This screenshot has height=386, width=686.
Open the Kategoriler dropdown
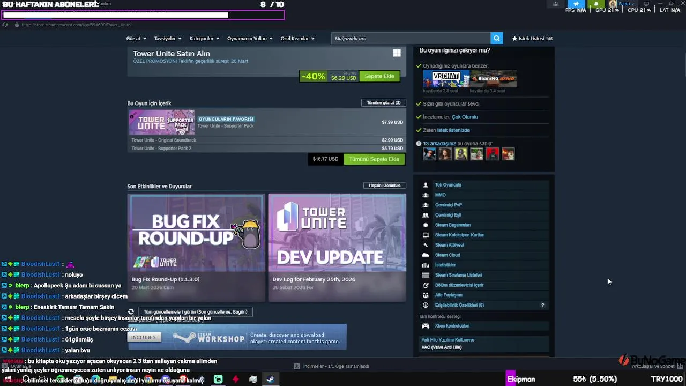click(x=204, y=39)
